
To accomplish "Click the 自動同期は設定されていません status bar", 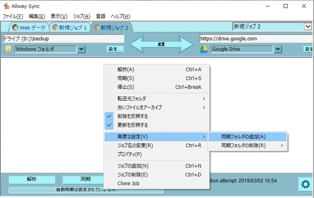I will click(x=86, y=190).
